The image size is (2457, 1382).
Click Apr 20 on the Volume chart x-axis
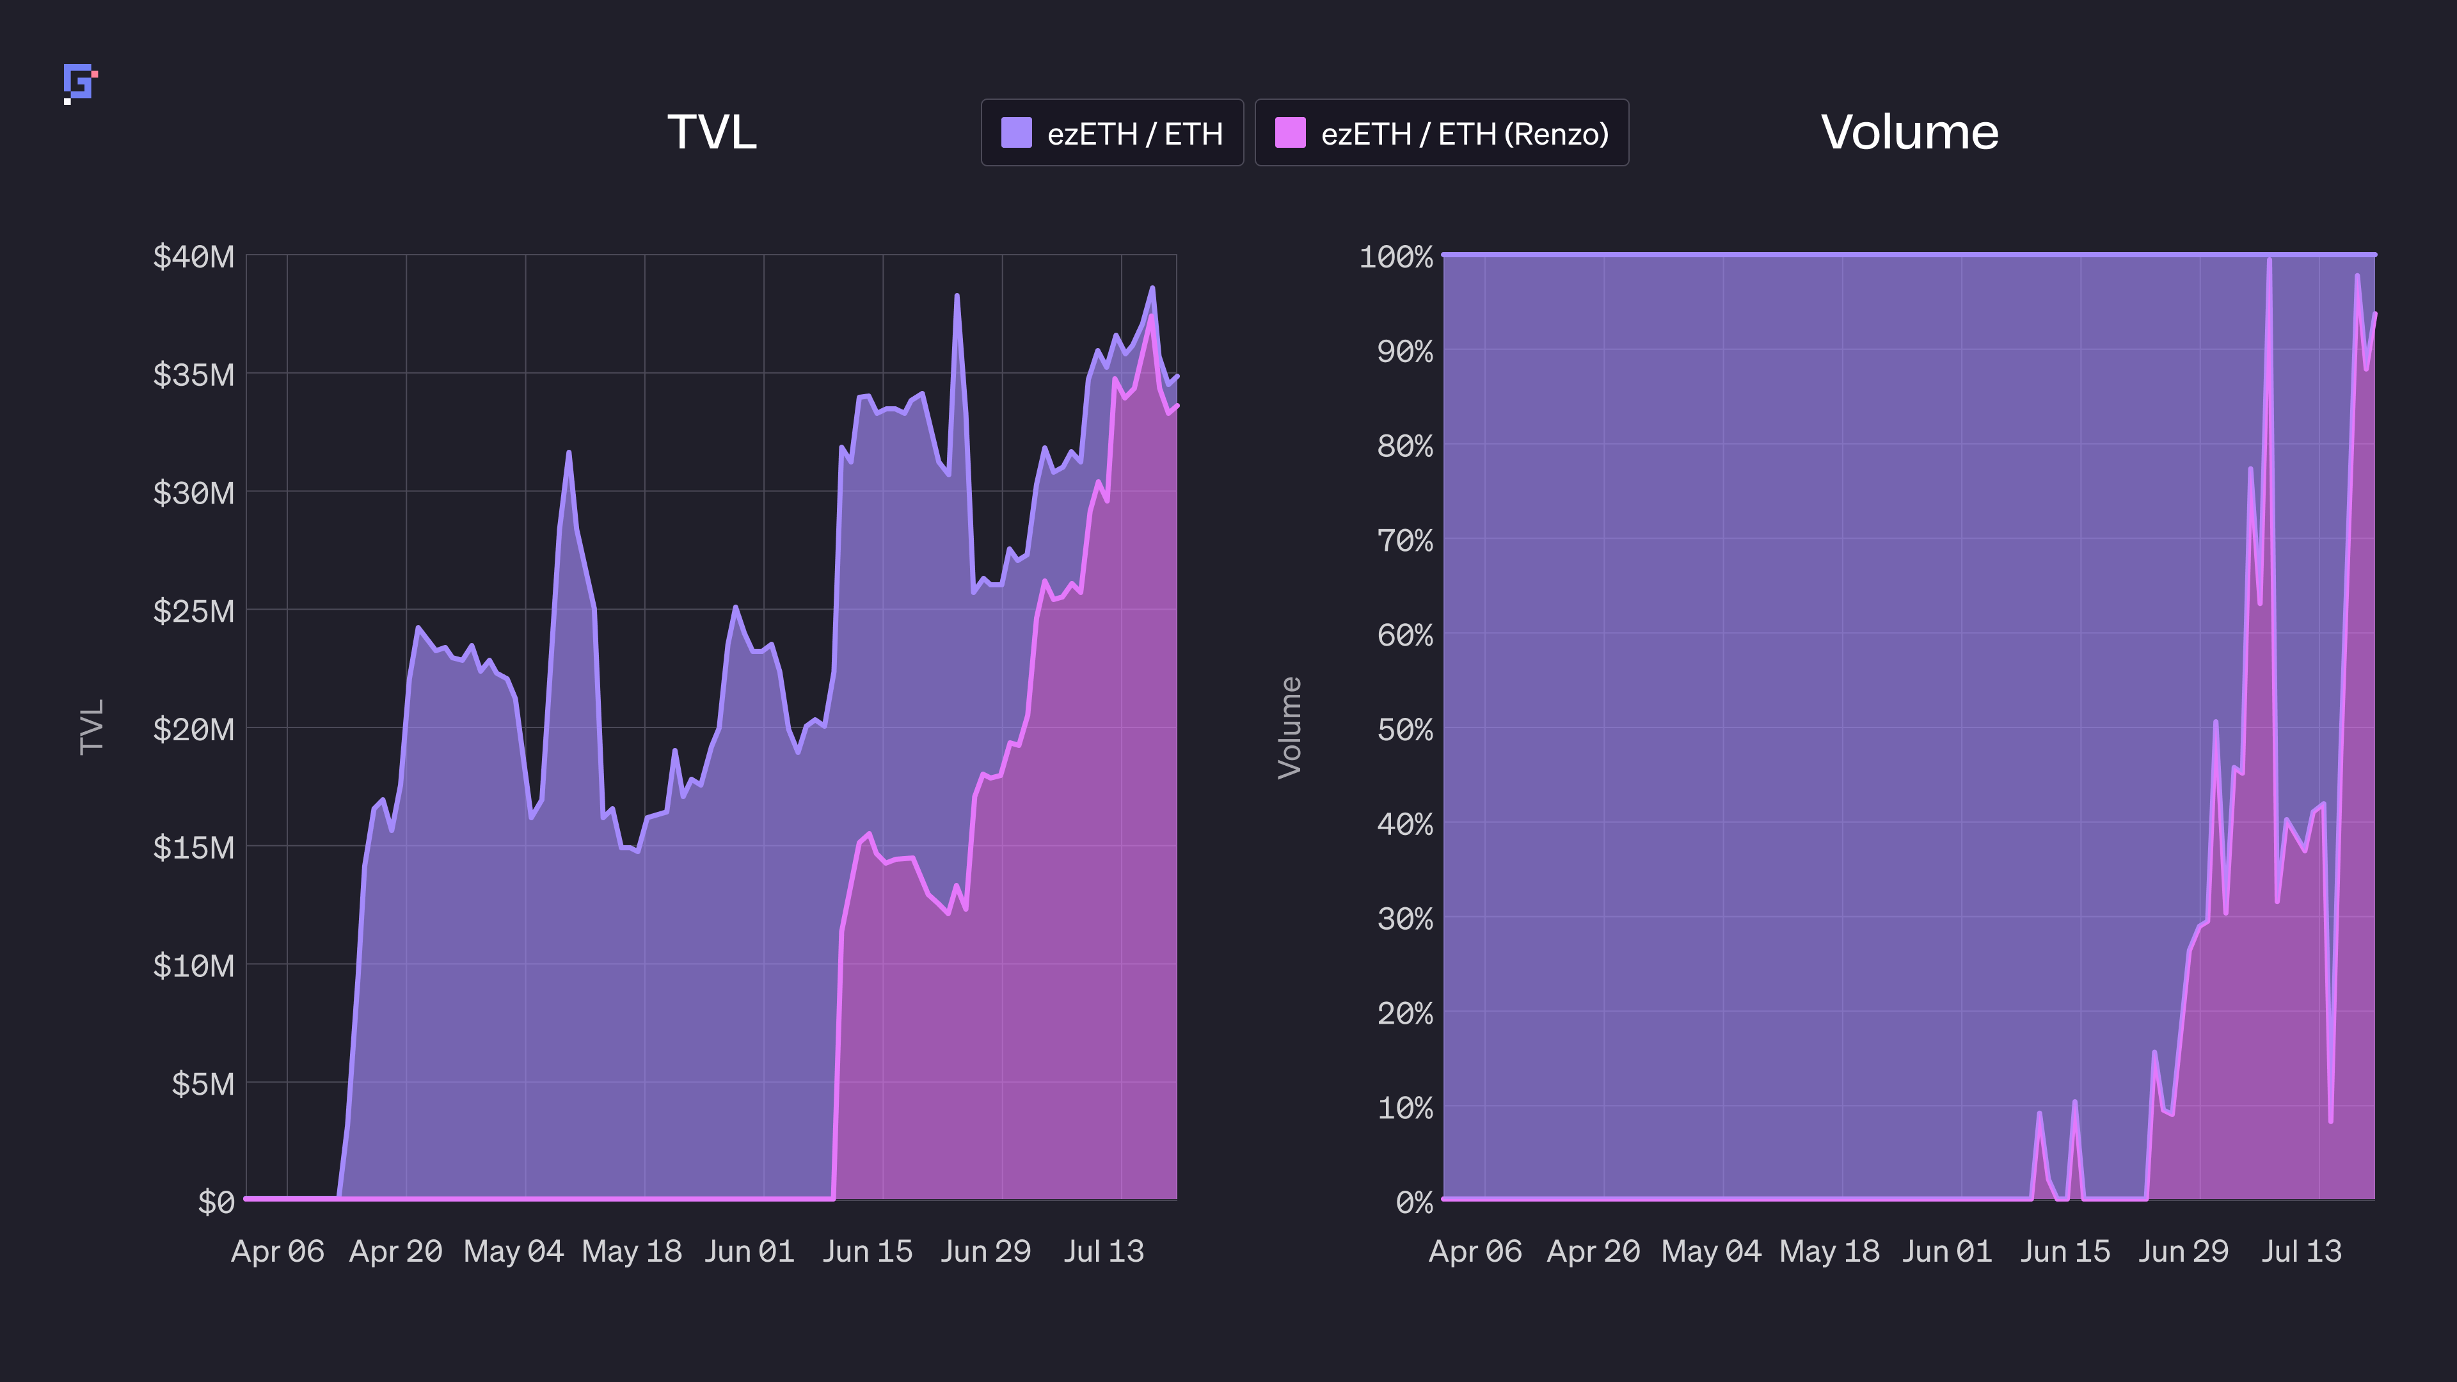pos(1594,1250)
